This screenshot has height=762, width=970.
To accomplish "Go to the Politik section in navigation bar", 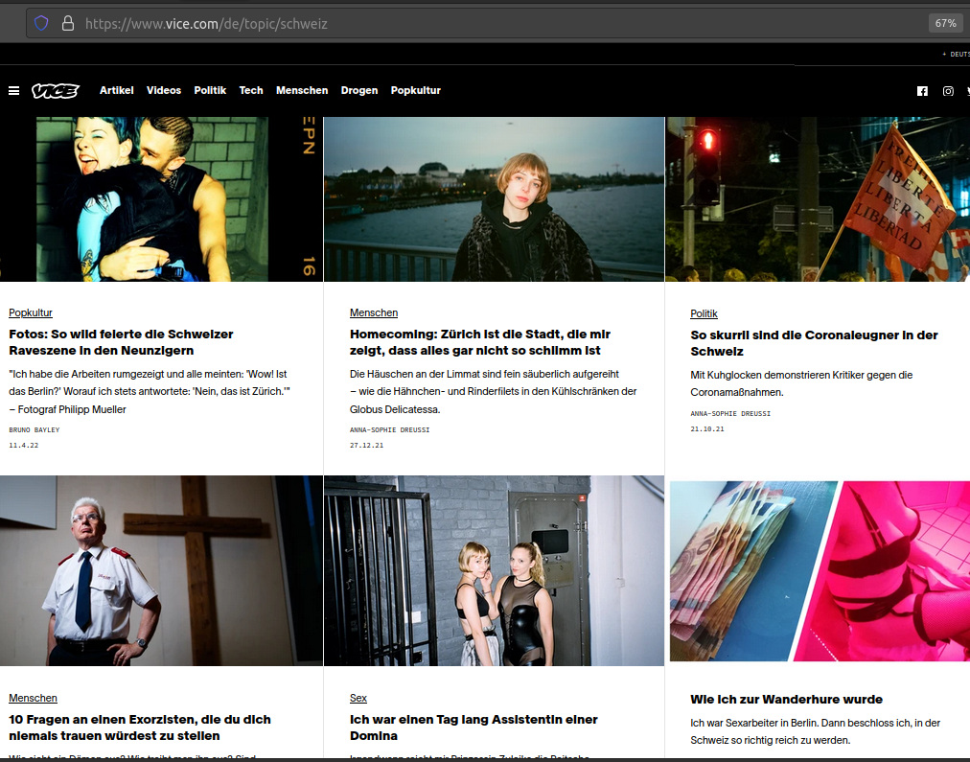I will 210,90.
